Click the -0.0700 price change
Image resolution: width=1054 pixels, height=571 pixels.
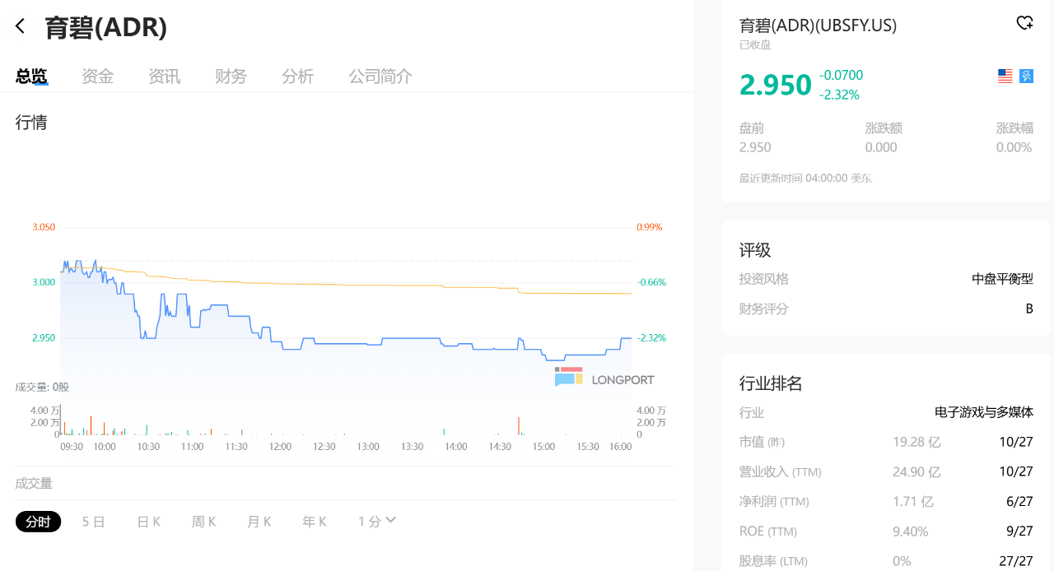pos(841,76)
